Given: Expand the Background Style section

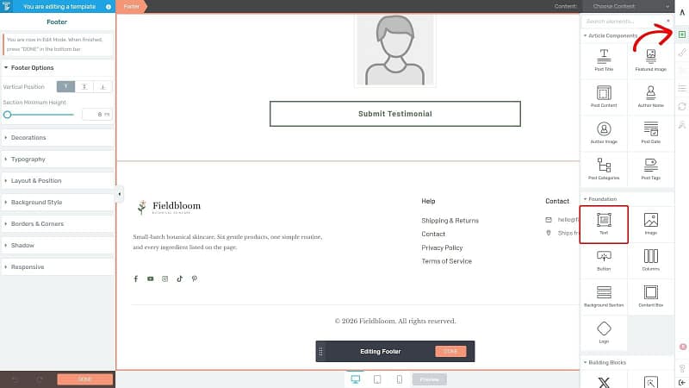Looking at the screenshot, I should [57, 203].
